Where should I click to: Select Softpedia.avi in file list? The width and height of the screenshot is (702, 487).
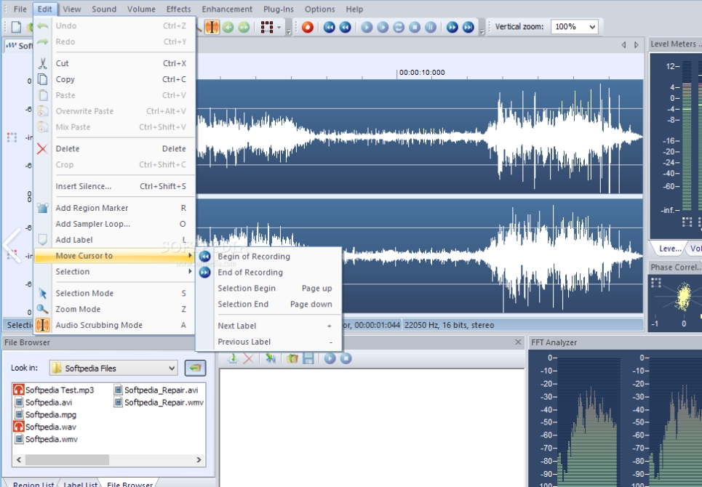(43, 402)
